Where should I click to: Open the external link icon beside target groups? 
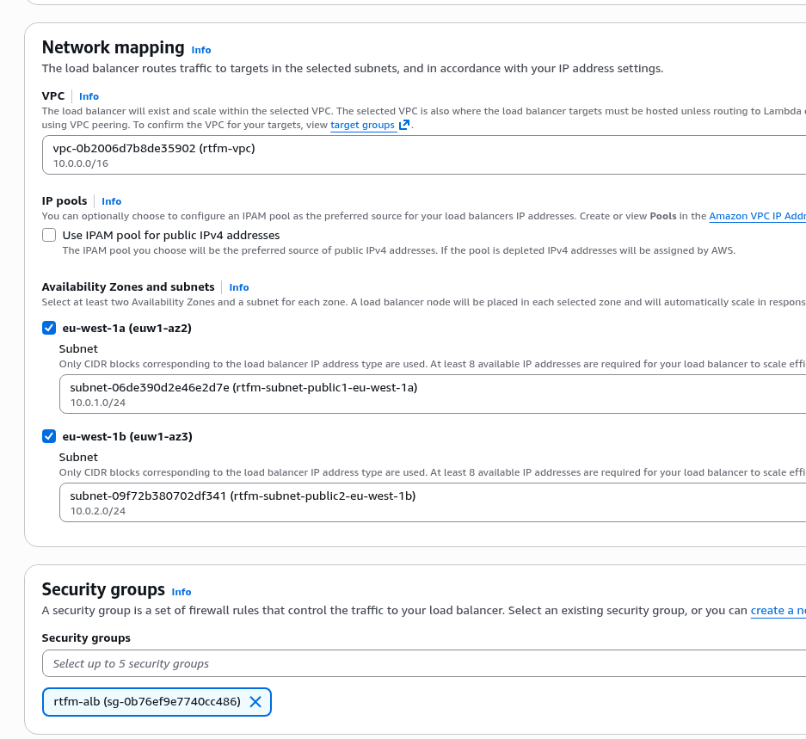click(404, 126)
